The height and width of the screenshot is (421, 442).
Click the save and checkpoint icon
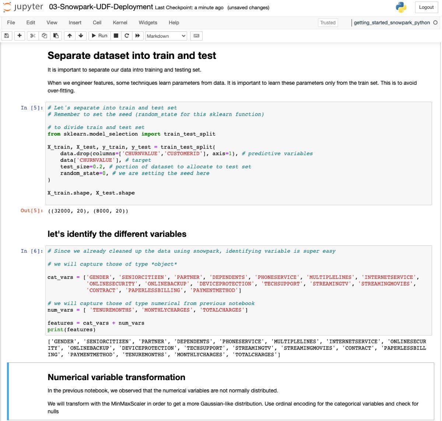pyautogui.click(x=7, y=36)
